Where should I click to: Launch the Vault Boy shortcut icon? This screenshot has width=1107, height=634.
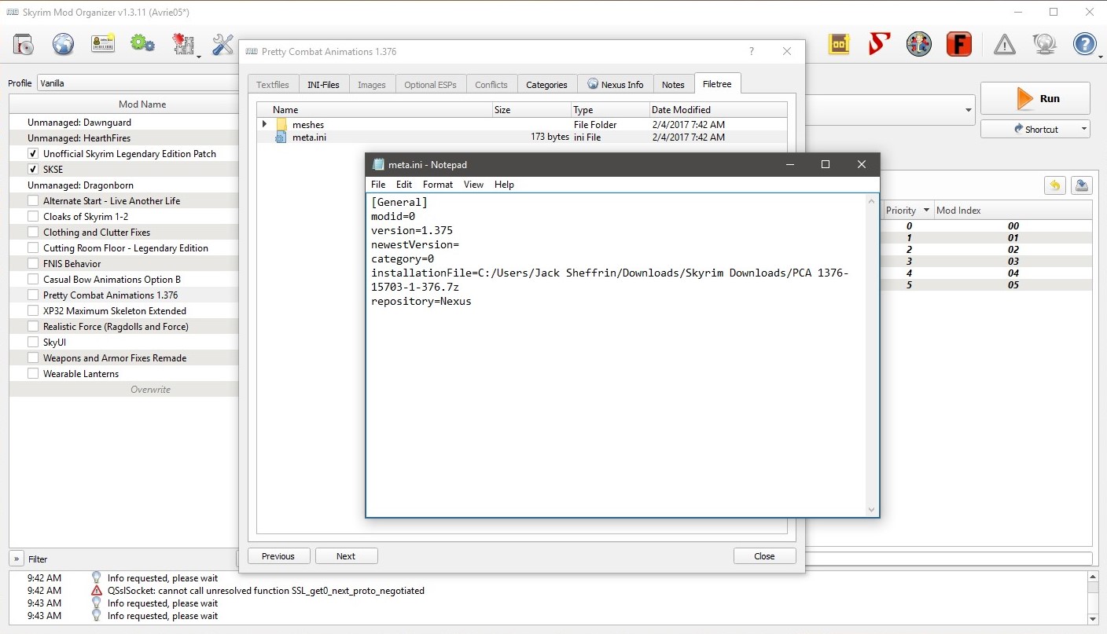point(918,45)
